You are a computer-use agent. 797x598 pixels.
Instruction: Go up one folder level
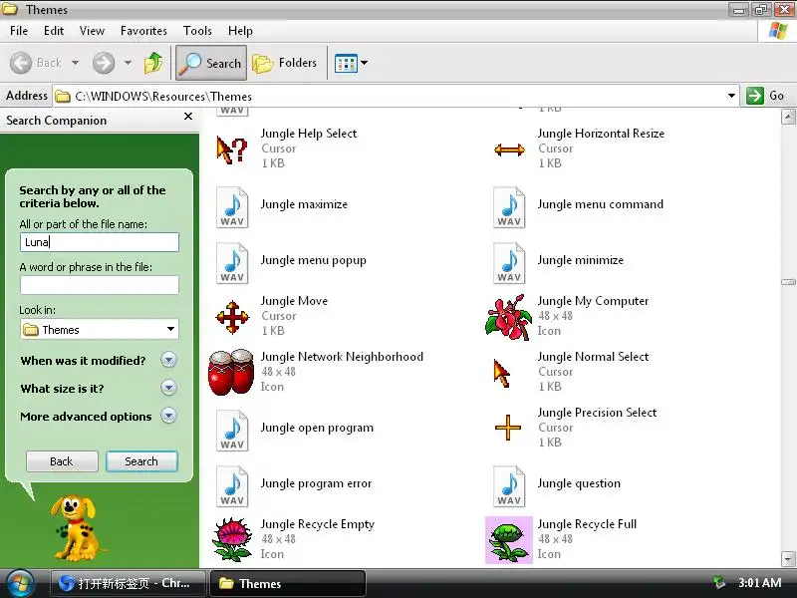point(153,63)
